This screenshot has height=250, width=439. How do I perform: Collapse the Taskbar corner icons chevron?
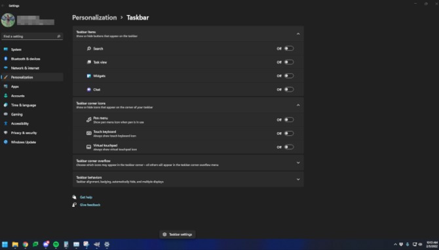coord(298,105)
